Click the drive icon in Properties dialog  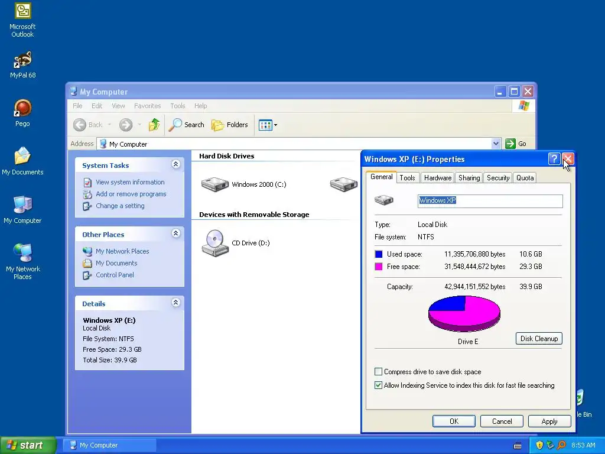point(384,200)
